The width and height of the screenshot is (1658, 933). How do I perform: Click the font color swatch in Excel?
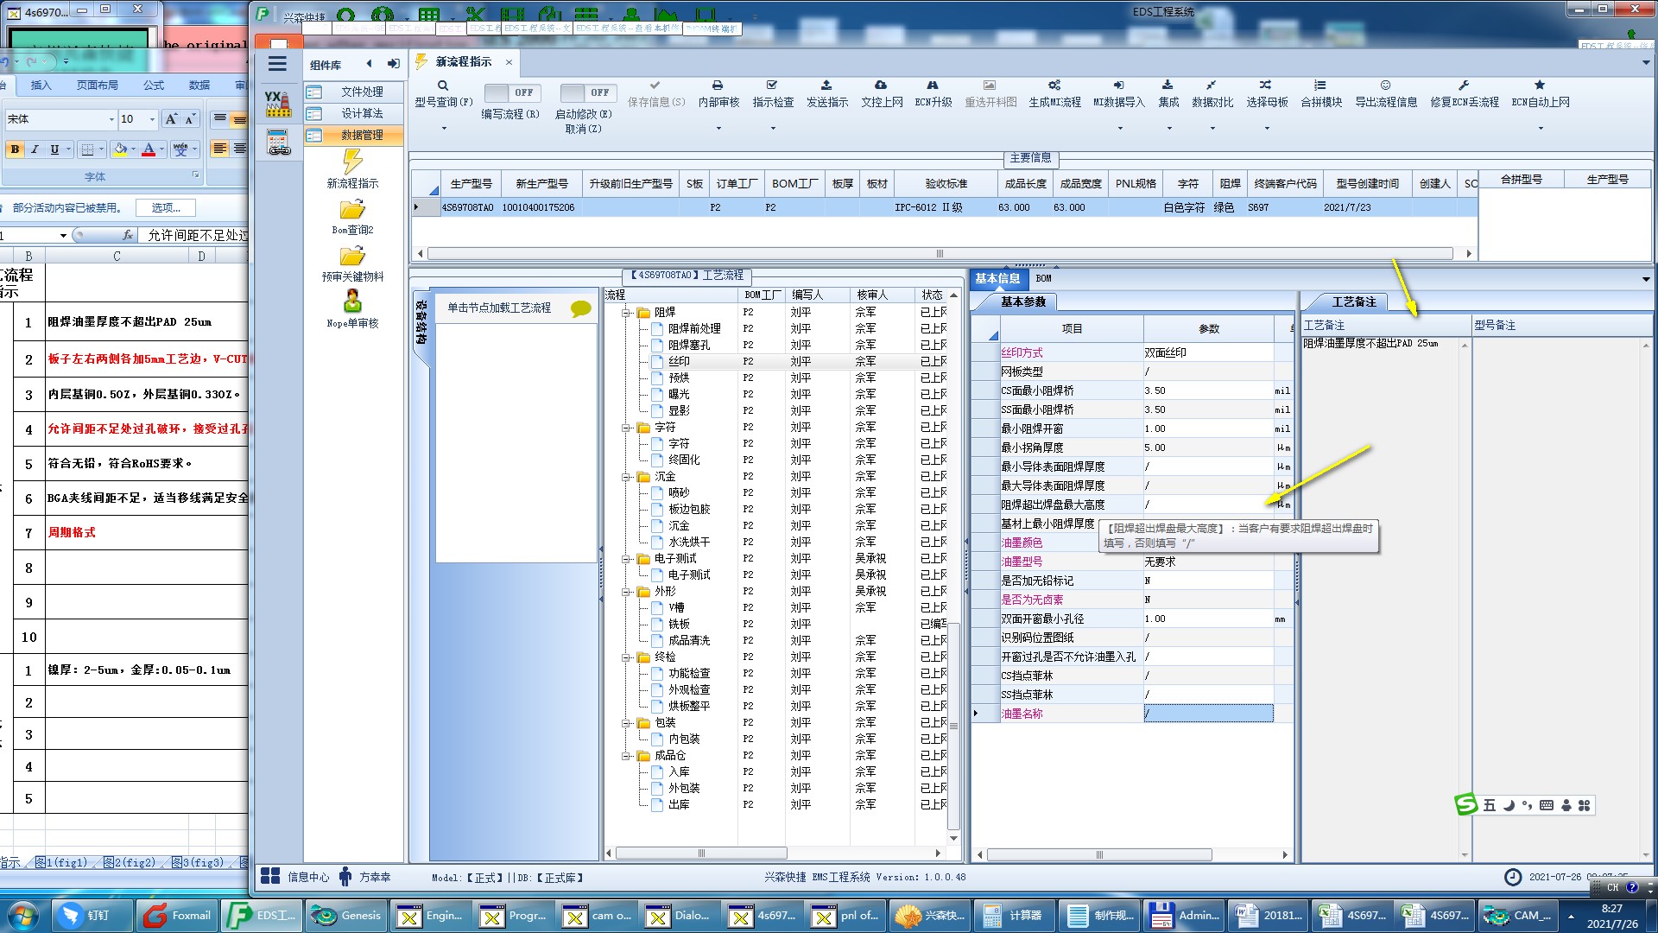(x=149, y=149)
